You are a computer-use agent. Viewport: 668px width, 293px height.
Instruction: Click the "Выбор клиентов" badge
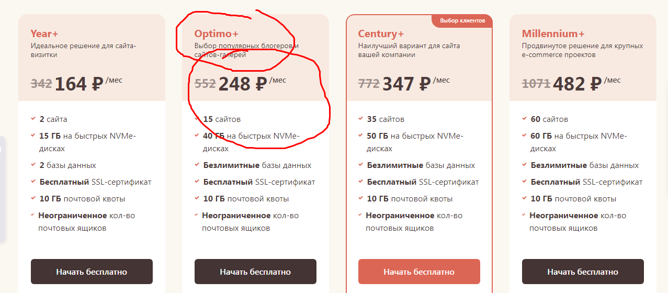pos(462,20)
